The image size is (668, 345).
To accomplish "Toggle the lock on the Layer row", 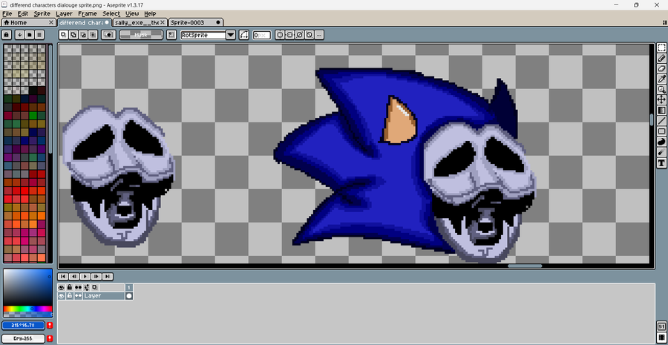I will click(70, 295).
